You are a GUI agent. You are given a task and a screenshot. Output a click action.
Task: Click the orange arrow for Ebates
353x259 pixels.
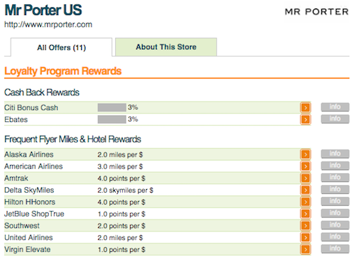coord(306,119)
